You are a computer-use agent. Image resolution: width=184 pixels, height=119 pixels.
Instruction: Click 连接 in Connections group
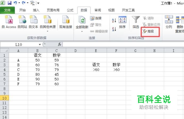(96, 18)
